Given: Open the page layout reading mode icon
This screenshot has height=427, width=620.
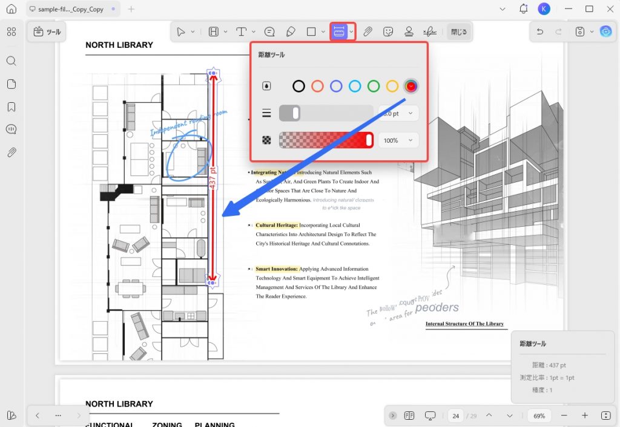Looking at the screenshot, I should (x=409, y=416).
